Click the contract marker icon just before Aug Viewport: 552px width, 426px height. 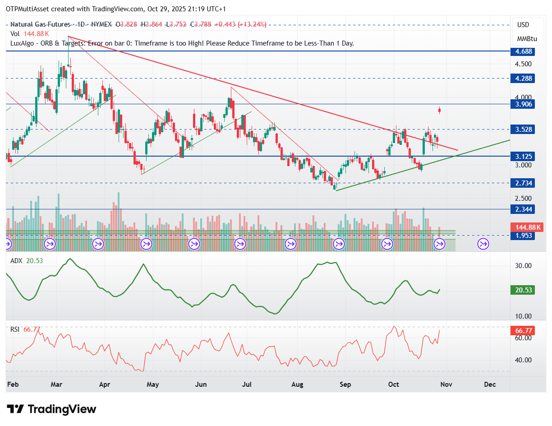[290, 245]
